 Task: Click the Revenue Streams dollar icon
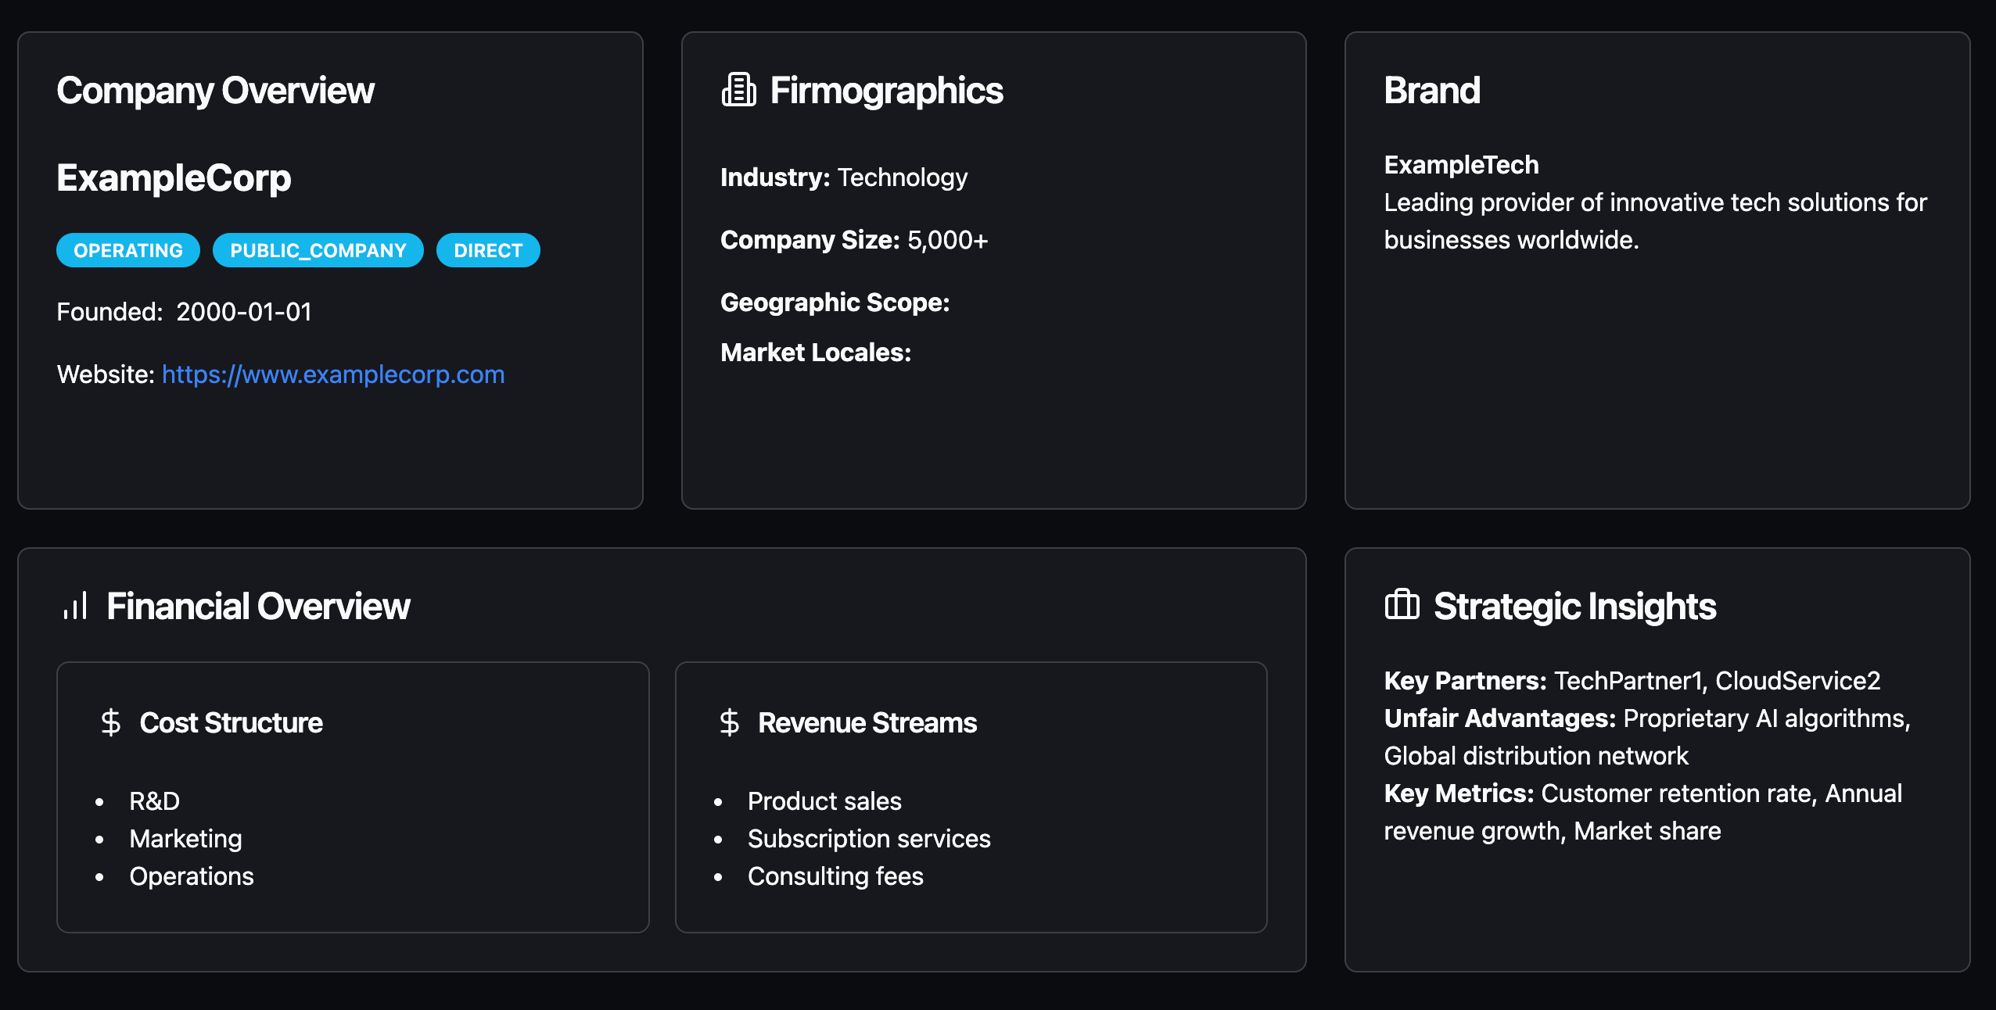pyautogui.click(x=729, y=722)
